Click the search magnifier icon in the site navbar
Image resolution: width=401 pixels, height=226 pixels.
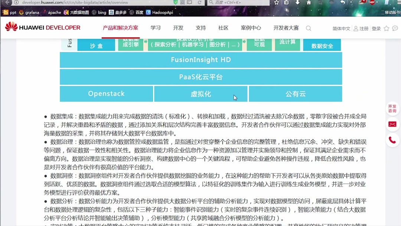[309, 28]
